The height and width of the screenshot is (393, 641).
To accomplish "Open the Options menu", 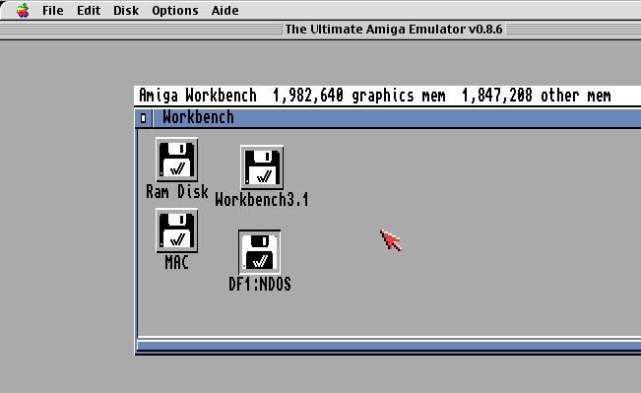I will click(175, 10).
